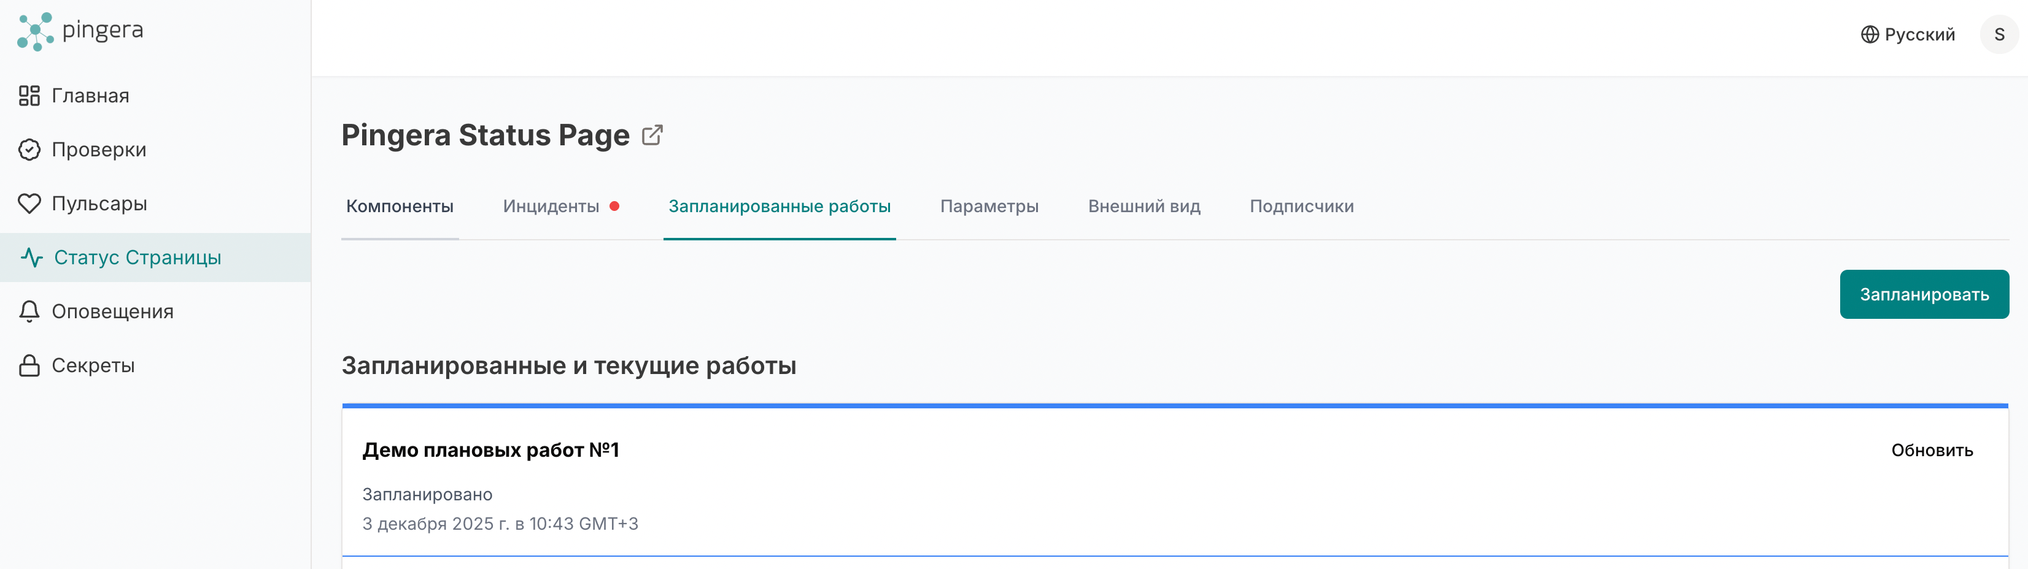Screen dimensions: 2028x569
Task: Open the Главная dashboard icon
Action: click(29, 95)
